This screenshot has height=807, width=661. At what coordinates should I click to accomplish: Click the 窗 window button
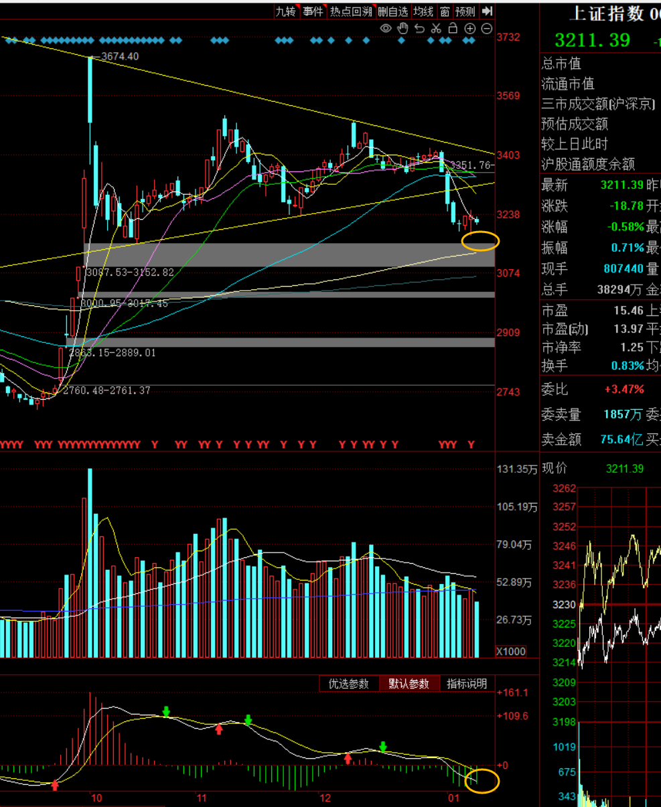click(445, 11)
